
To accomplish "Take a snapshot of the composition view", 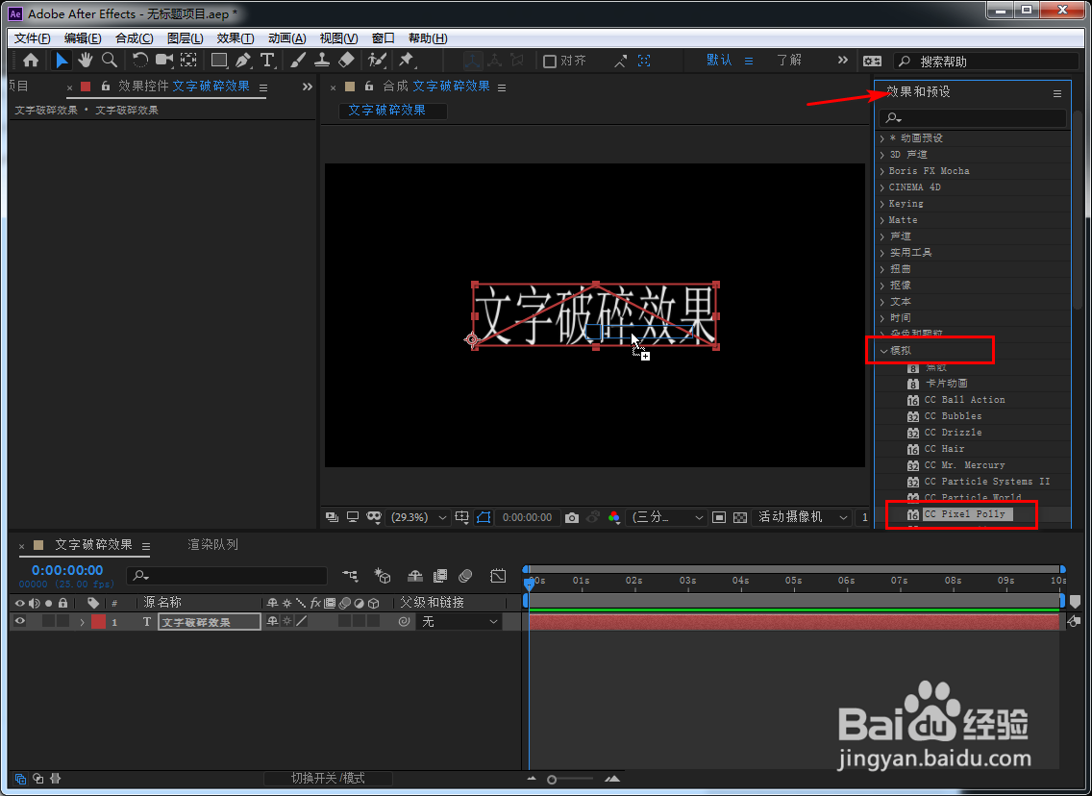I will click(x=571, y=517).
